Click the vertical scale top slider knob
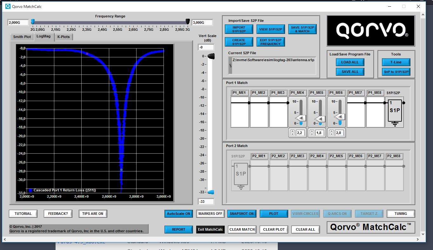Screen dimensions: 433x250 [211, 56]
